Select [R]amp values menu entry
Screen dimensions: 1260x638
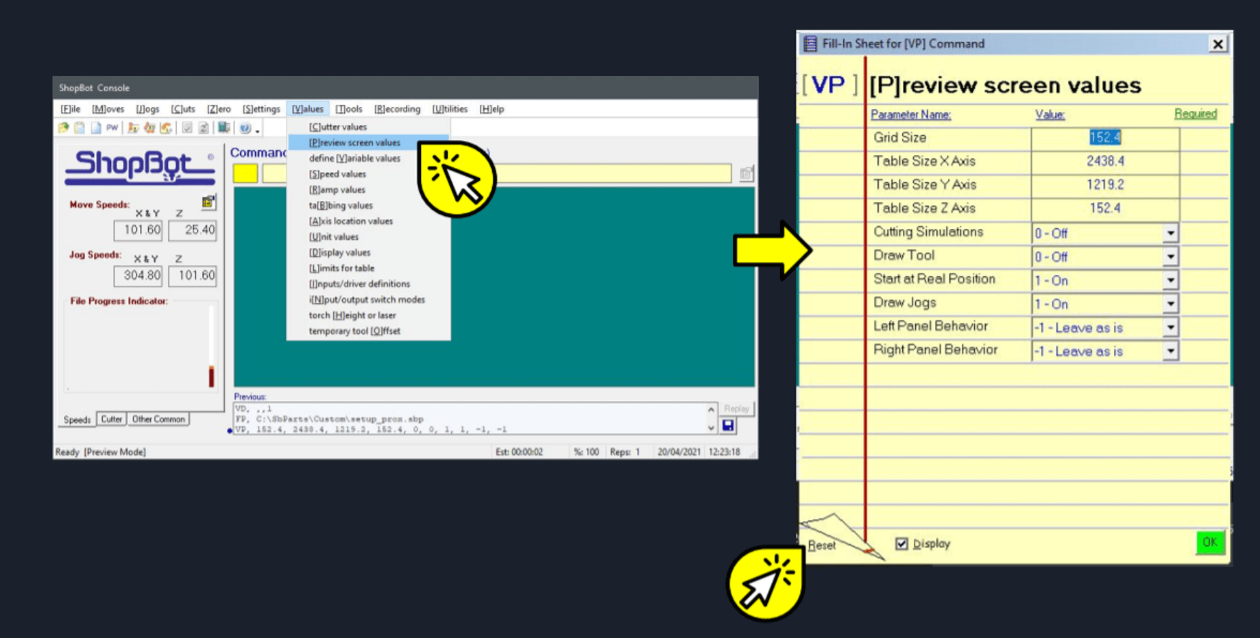coord(369,190)
